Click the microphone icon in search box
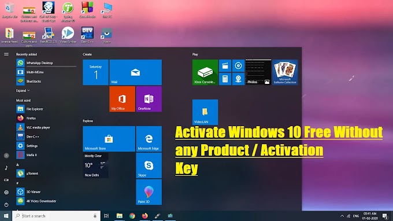The height and width of the screenshot is (221, 393). point(95,216)
